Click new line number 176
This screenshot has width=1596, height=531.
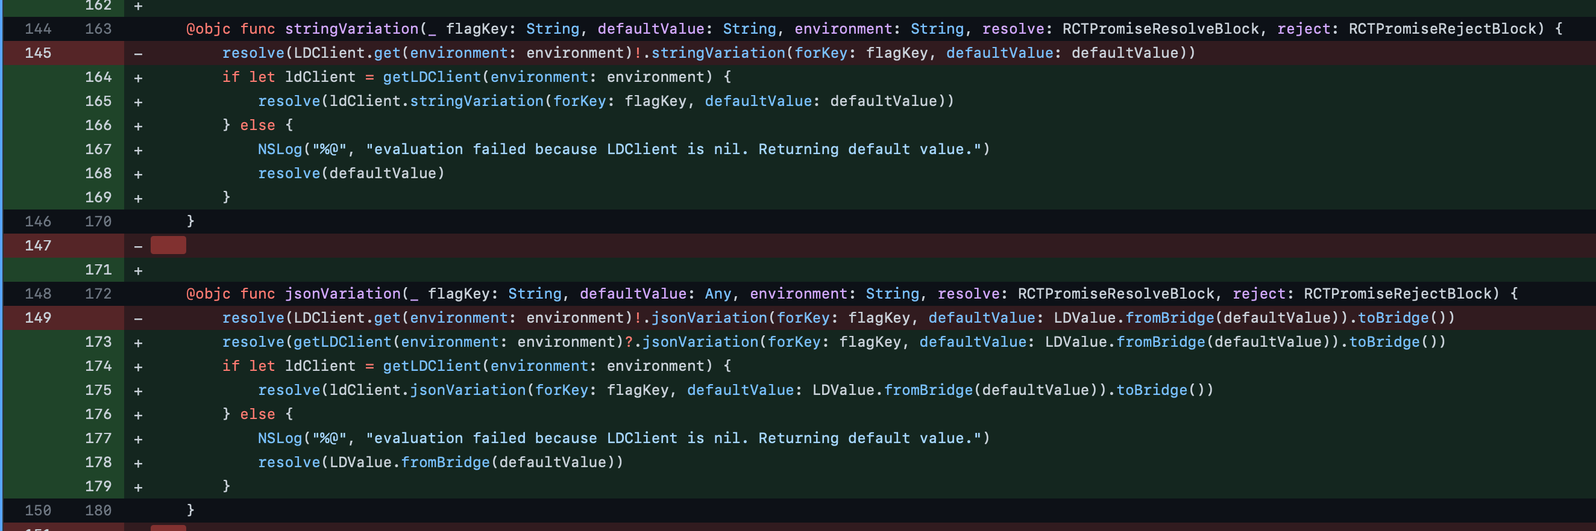pos(98,415)
